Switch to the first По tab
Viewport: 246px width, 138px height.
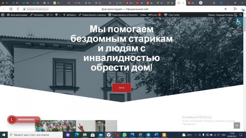[x=5, y=3]
